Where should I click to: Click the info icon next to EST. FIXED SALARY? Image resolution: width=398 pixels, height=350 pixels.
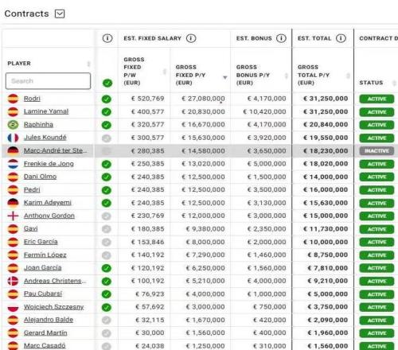point(191,38)
